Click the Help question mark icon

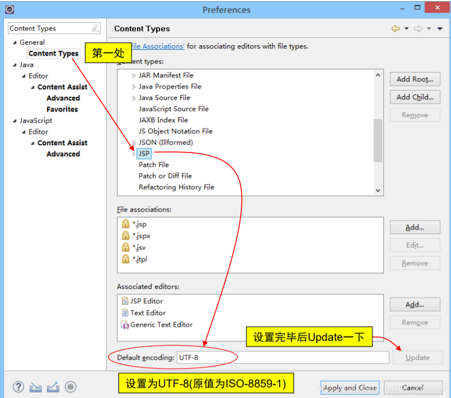(19, 387)
